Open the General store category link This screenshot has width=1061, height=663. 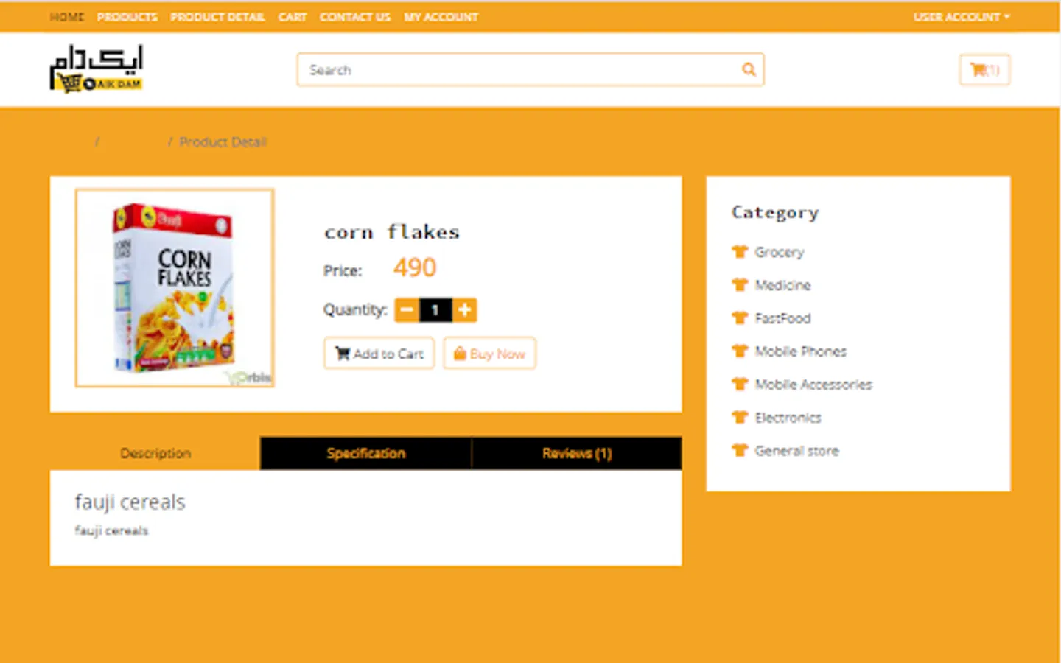coord(796,451)
